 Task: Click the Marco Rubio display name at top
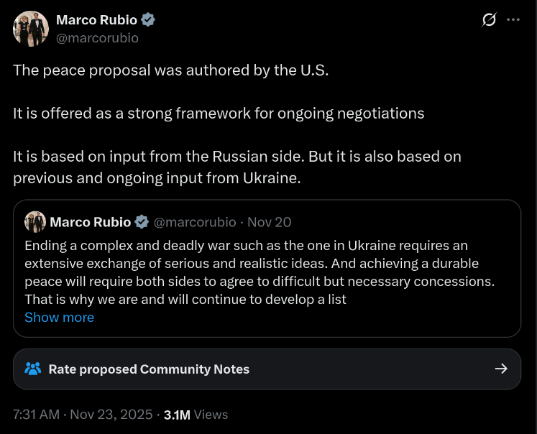(96, 20)
